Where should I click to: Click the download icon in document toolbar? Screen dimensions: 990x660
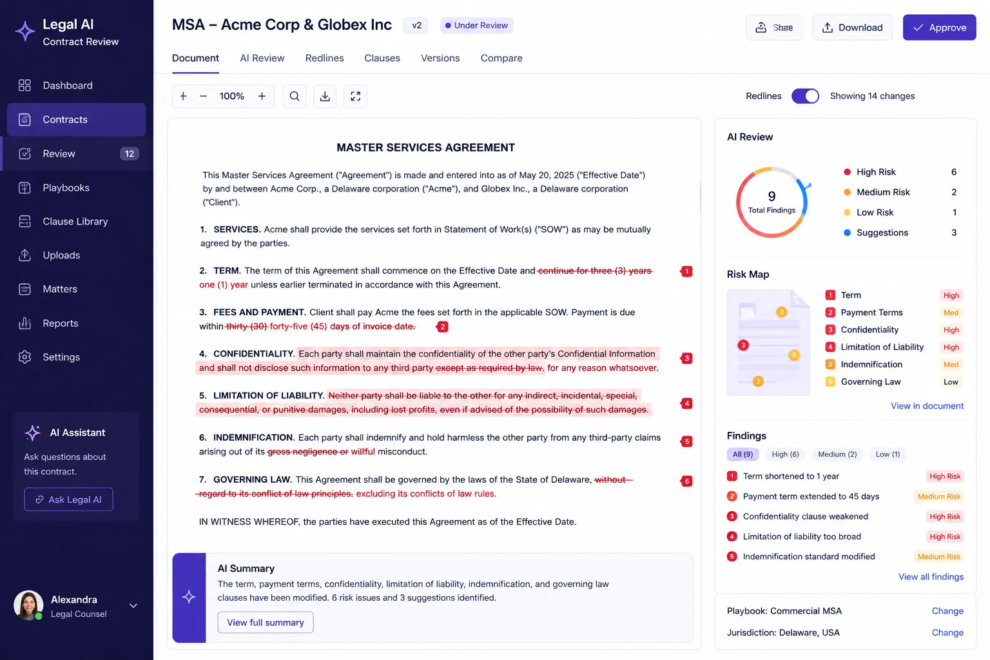(x=325, y=96)
